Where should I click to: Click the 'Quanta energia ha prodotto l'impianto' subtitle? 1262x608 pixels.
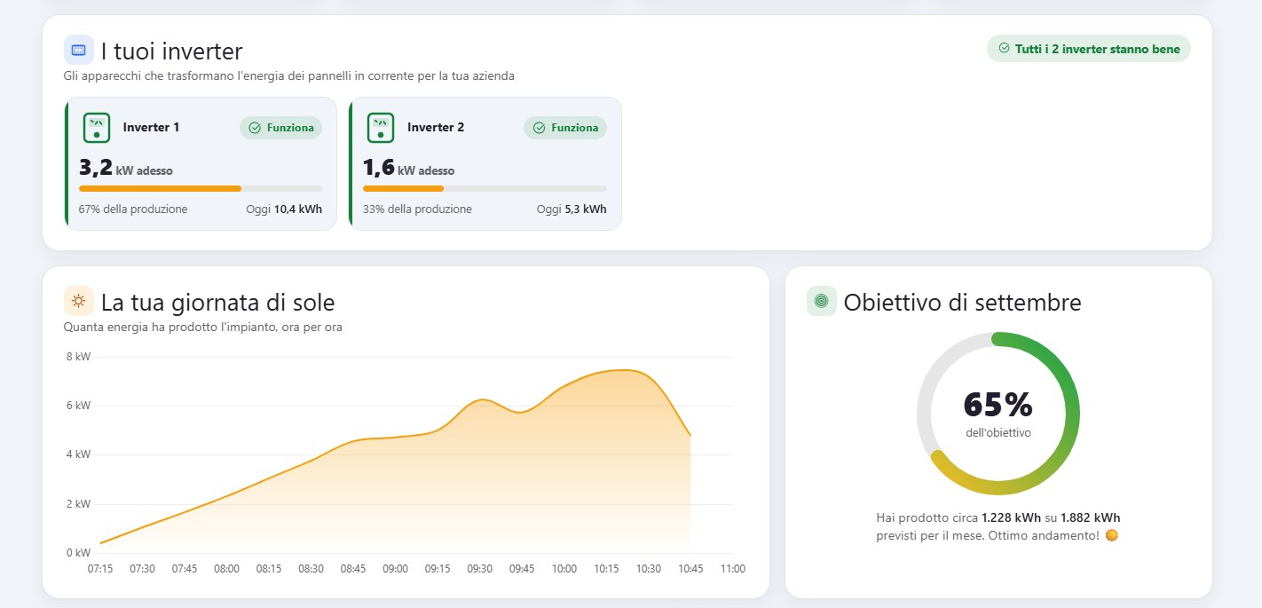click(203, 327)
